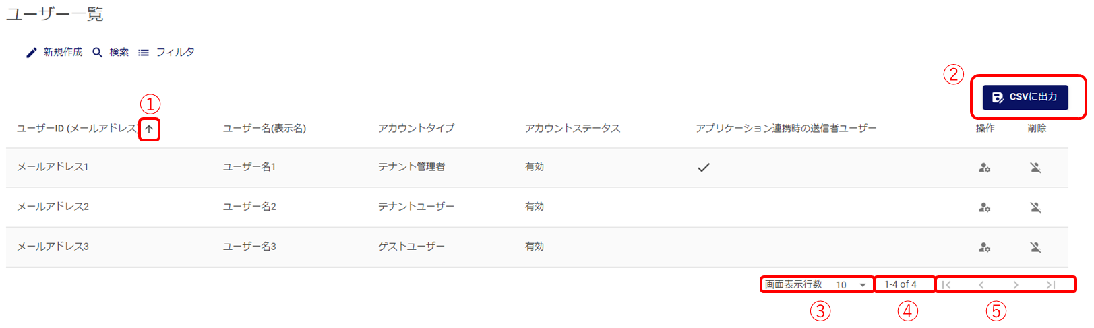Sort by ユーザー名(表示名) column header

tap(264, 128)
